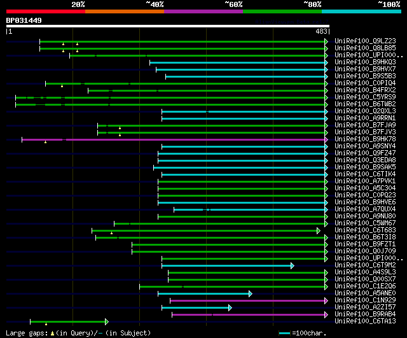The width and height of the screenshot is (407, 338).
Task: Select the UniRef100_C5WM67 entry
Action: (x=365, y=223)
